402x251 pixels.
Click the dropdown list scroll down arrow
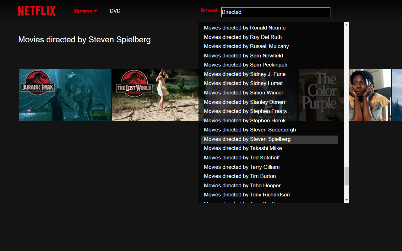(347, 200)
